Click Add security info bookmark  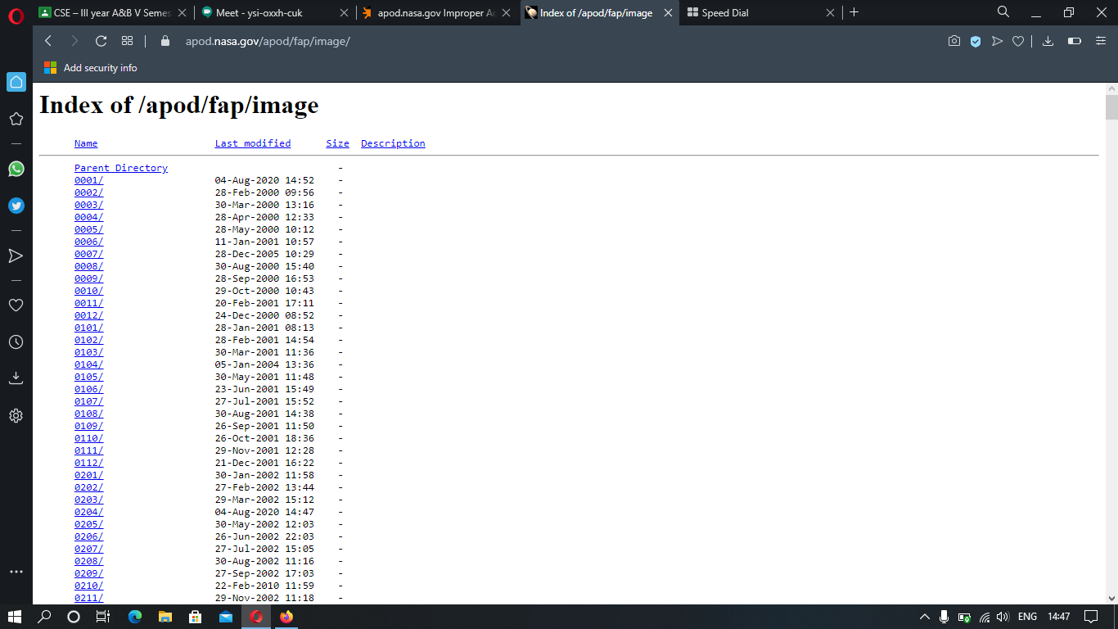tap(90, 68)
